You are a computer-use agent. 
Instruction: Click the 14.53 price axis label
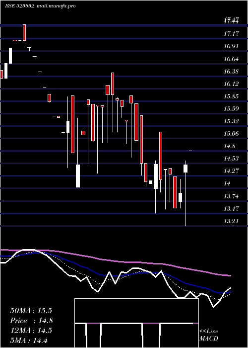pyautogui.click(x=232, y=159)
